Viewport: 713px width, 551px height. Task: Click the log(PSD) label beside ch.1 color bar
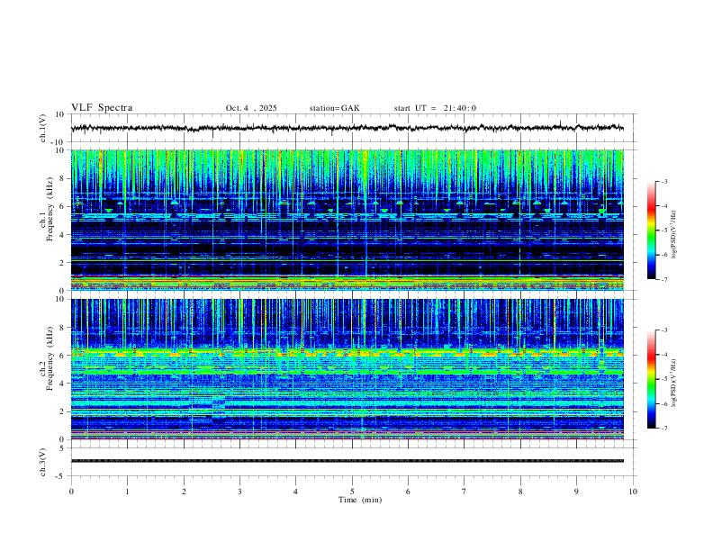(x=674, y=235)
